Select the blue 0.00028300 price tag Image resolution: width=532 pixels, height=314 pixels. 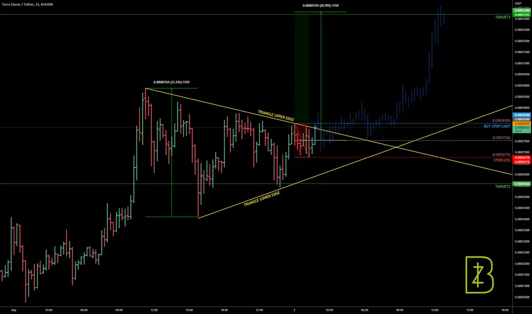pos(522,115)
